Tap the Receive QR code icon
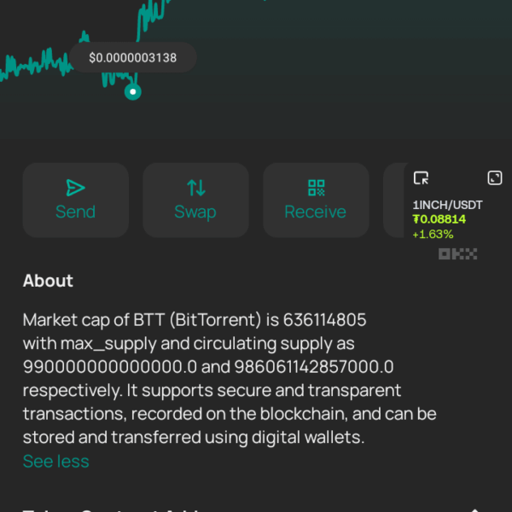This screenshot has height=512, width=512. tap(316, 188)
